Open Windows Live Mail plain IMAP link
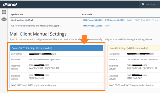This screenshot has width=160, height=93. pyautogui.click(x=129, y=20)
